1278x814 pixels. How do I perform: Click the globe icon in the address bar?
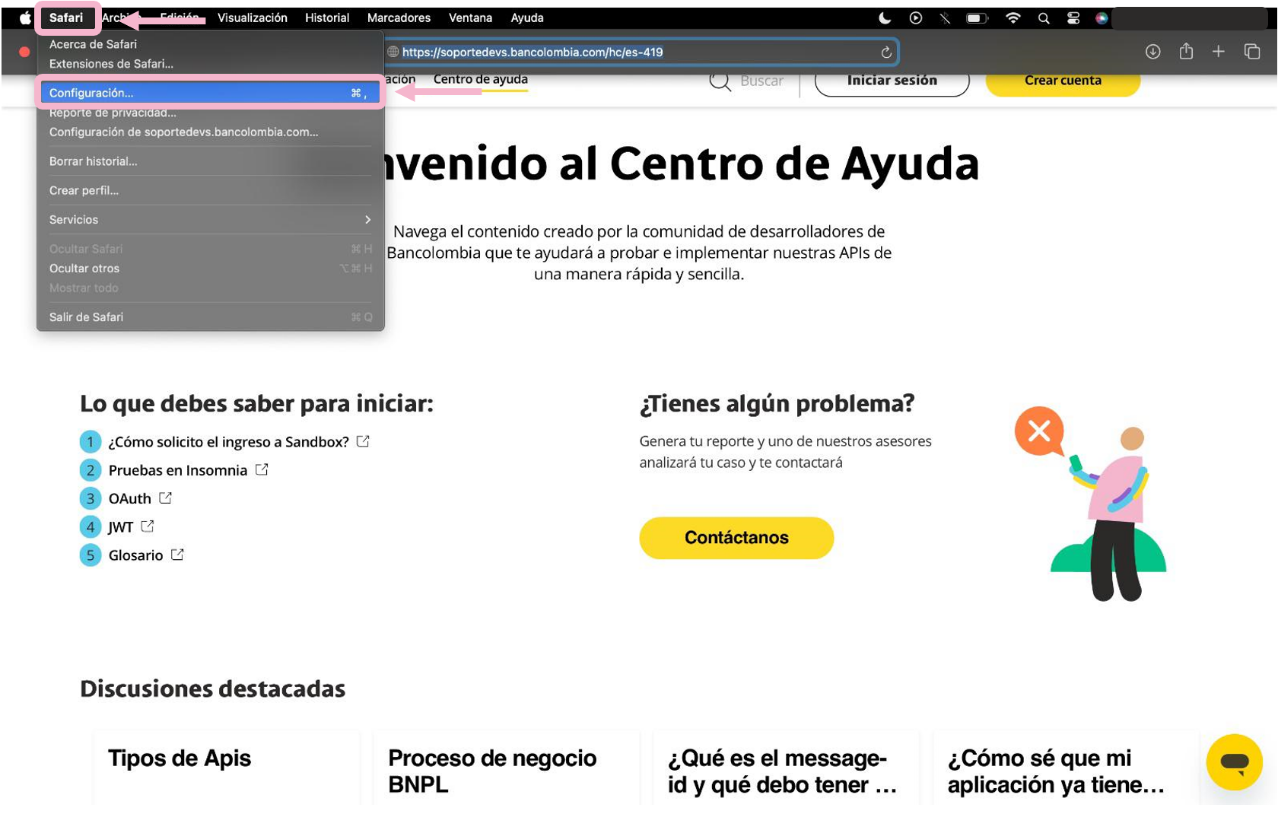(x=393, y=52)
